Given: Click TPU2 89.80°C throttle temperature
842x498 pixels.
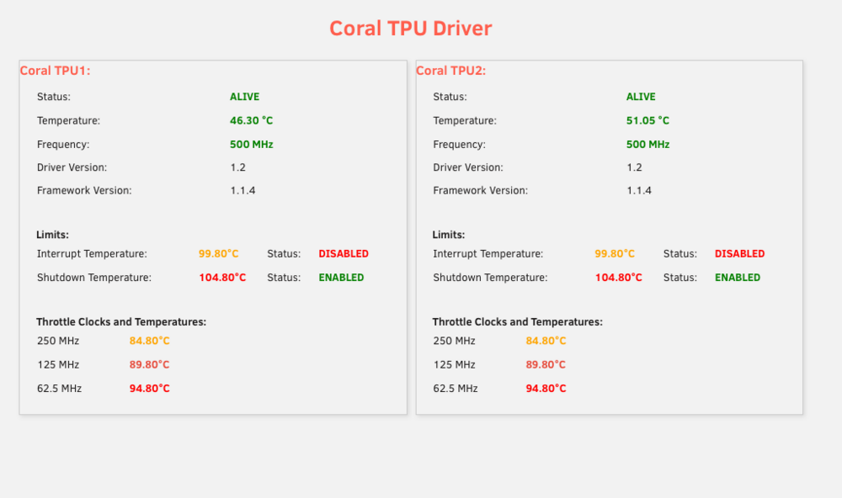Looking at the screenshot, I should click(x=546, y=365).
